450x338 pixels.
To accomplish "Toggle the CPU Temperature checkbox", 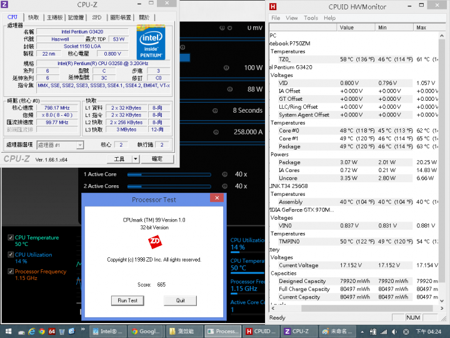I will tap(11, 237).
